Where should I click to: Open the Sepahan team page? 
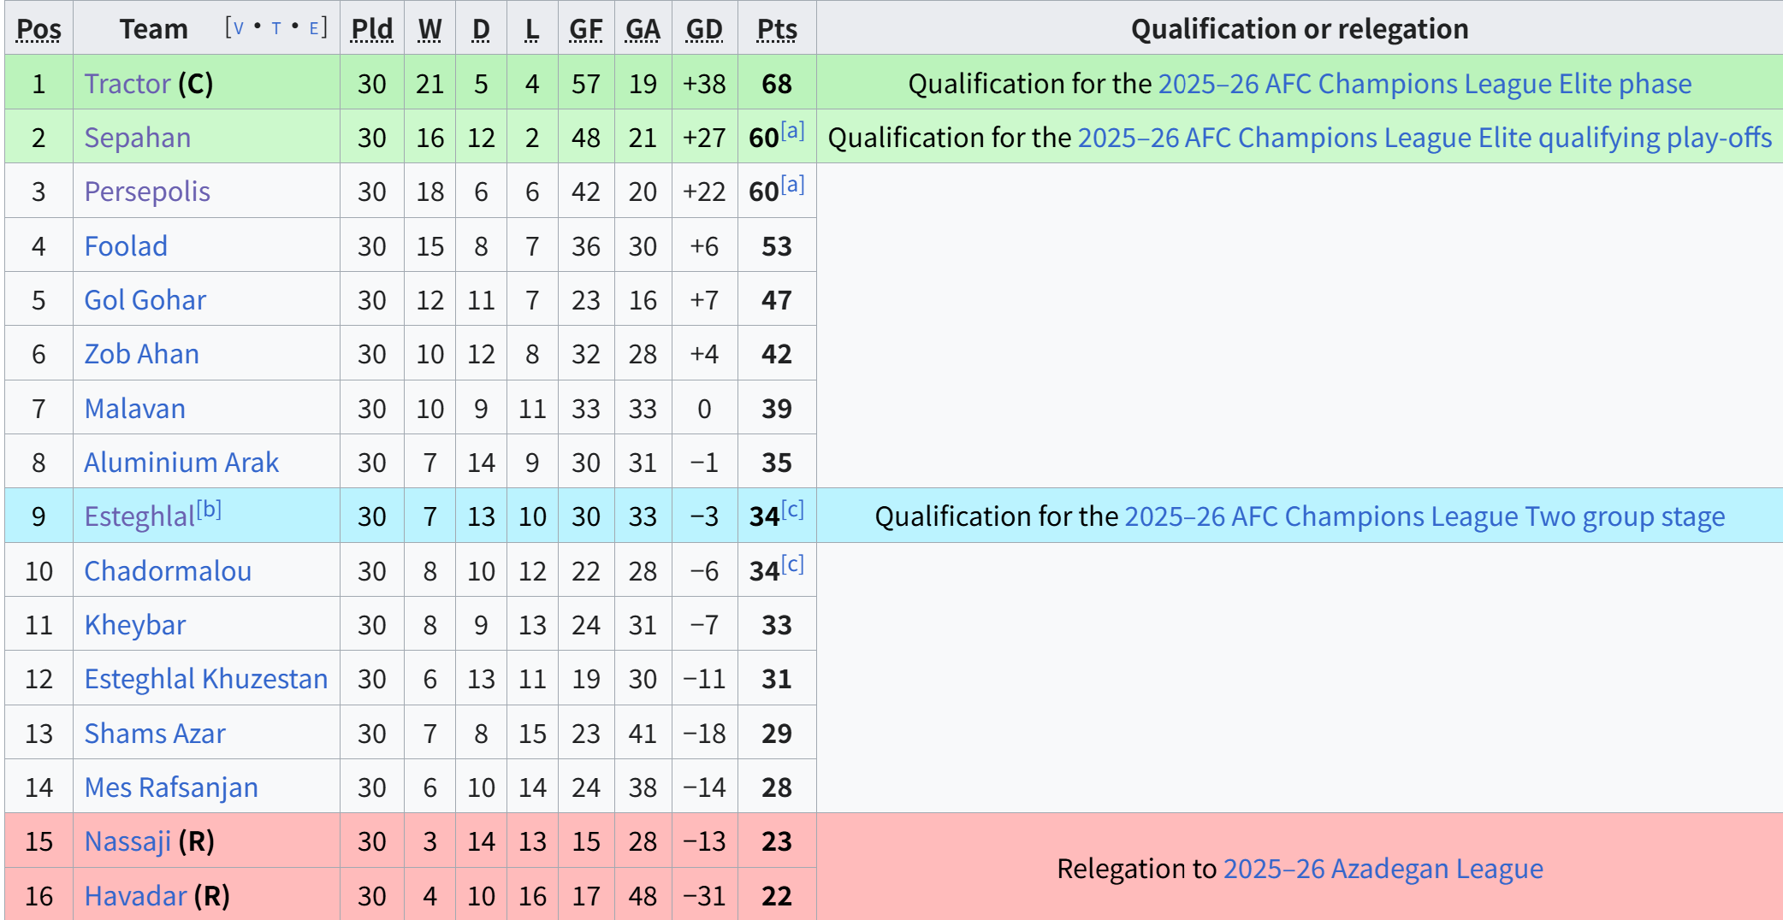coord(138,138)
